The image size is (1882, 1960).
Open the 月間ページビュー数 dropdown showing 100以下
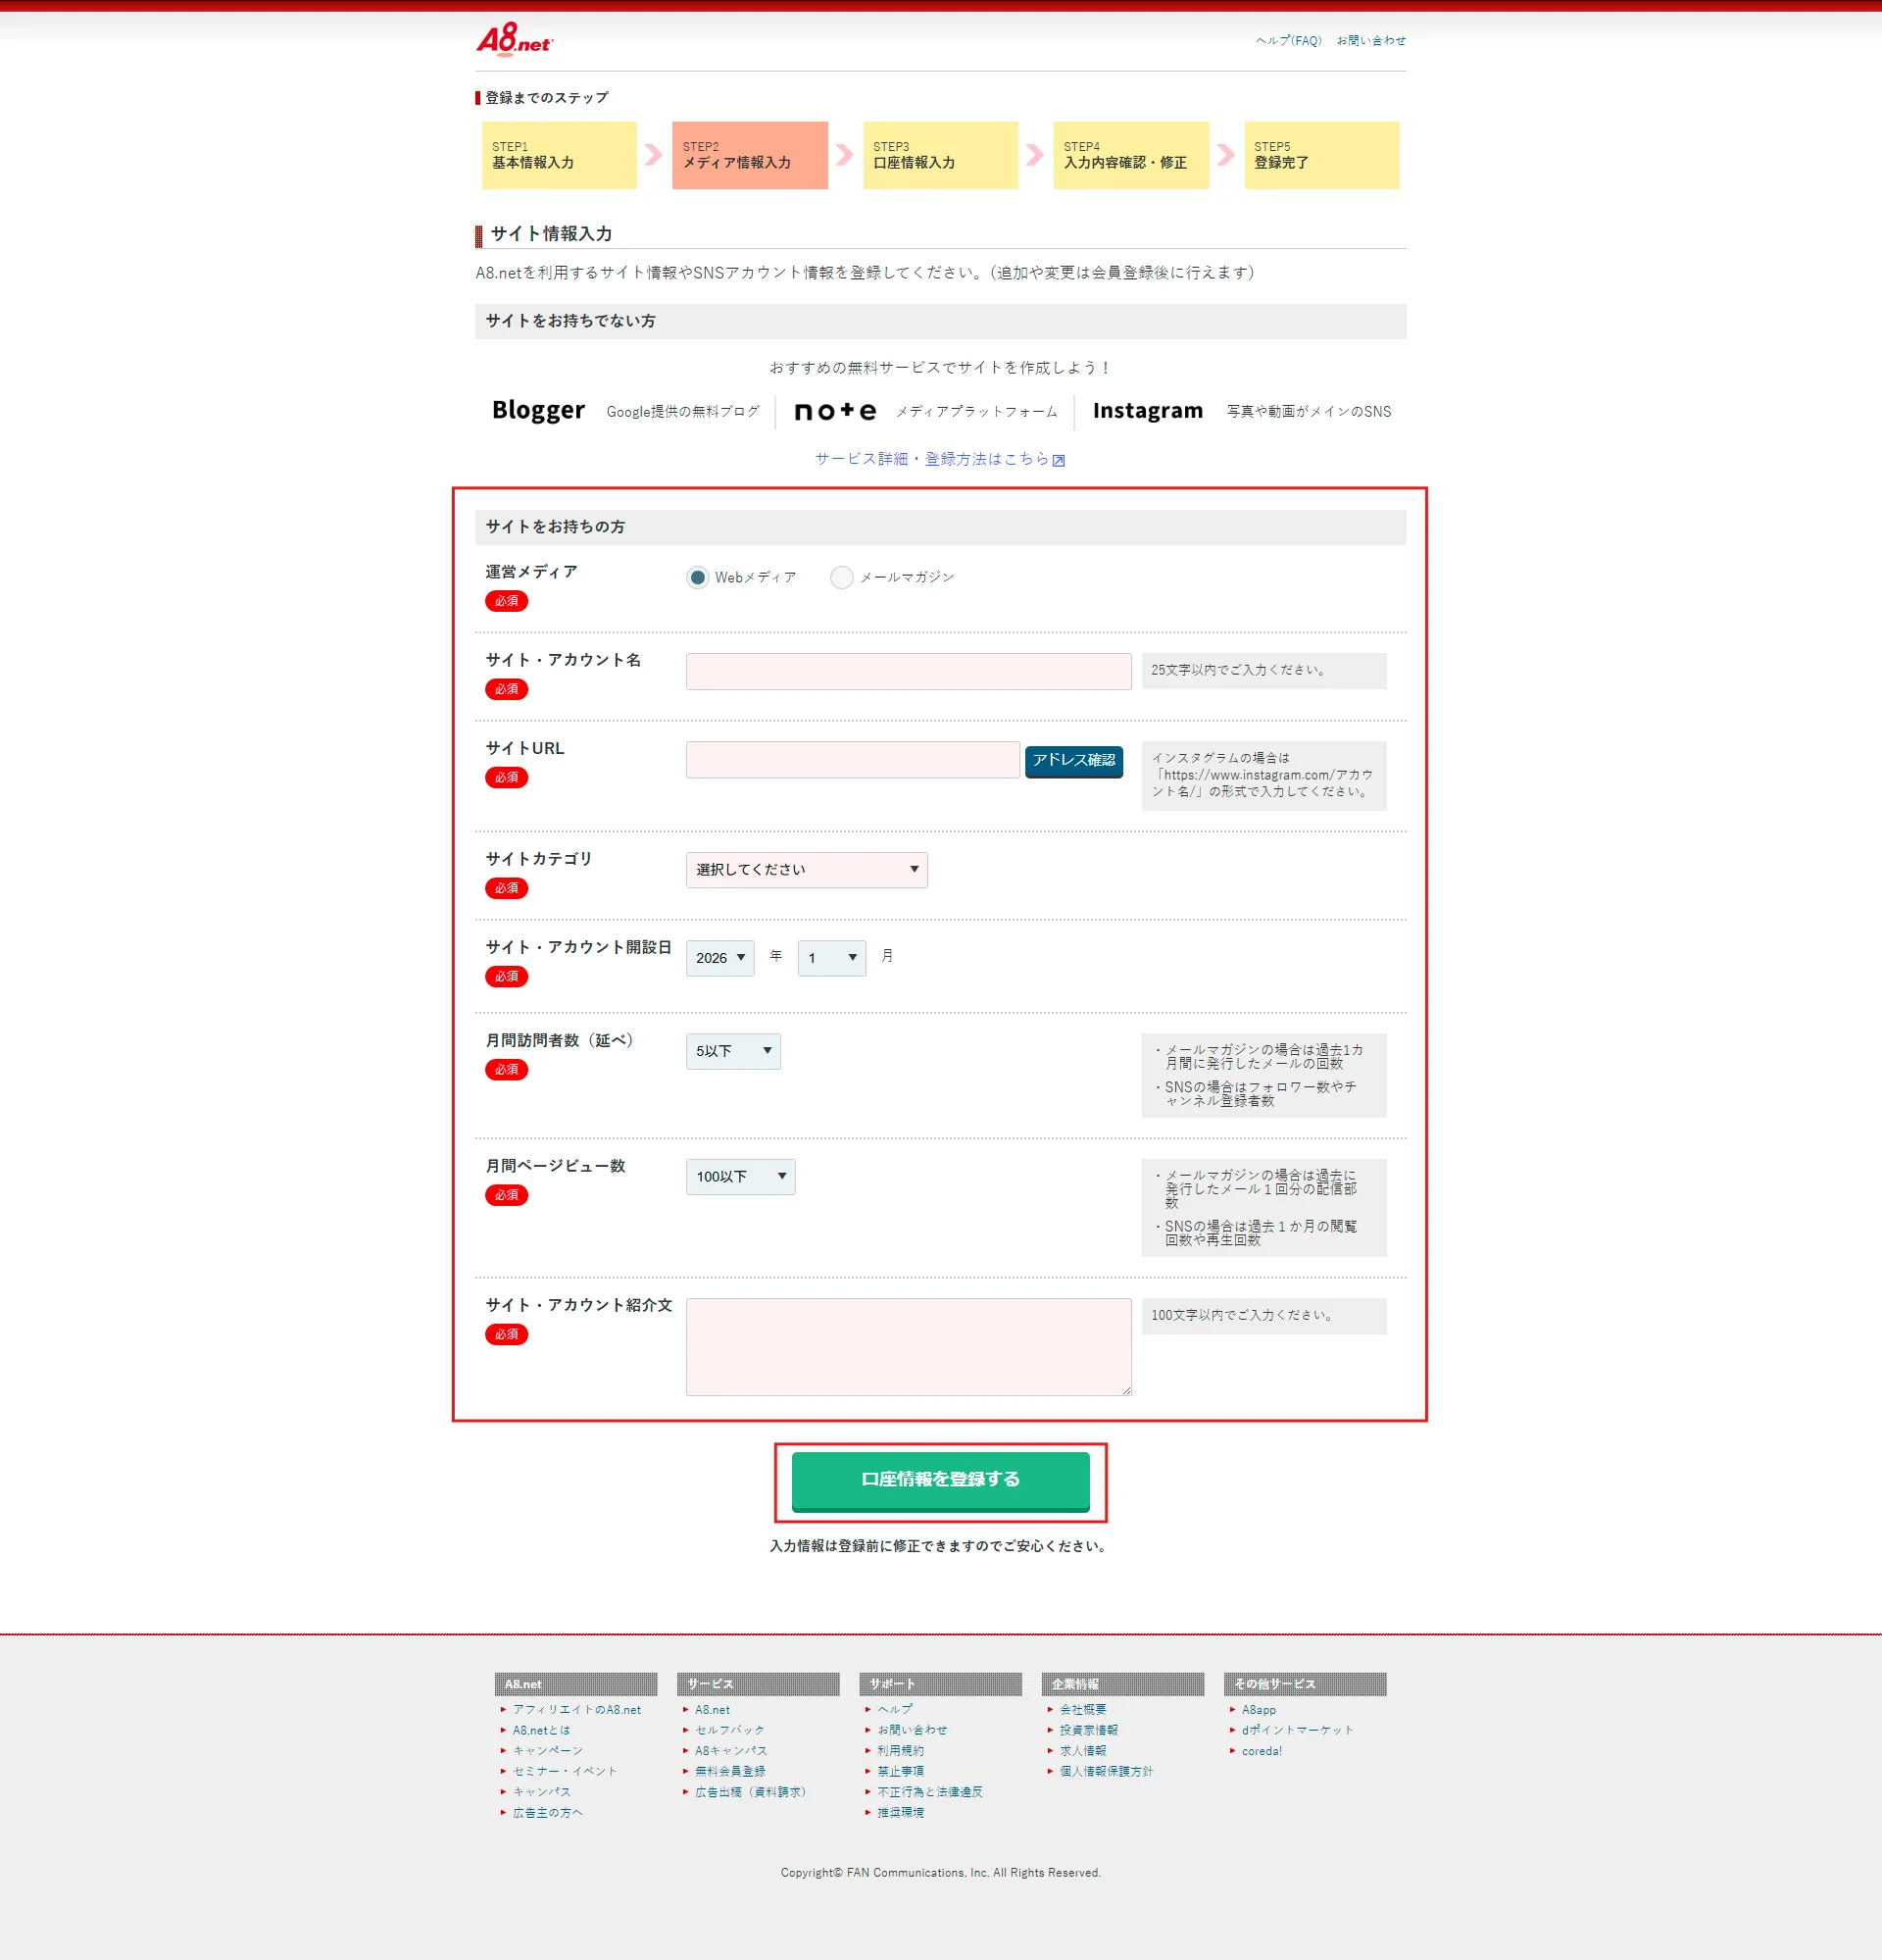tap(741, 1177)
